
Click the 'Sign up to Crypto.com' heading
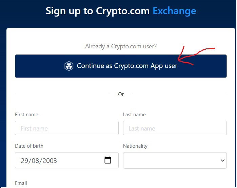pyautogui.click(x=98, y=11)
